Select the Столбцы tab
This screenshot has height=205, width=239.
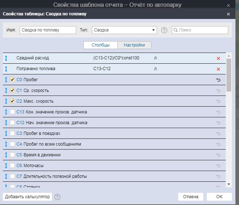[100, 45]
